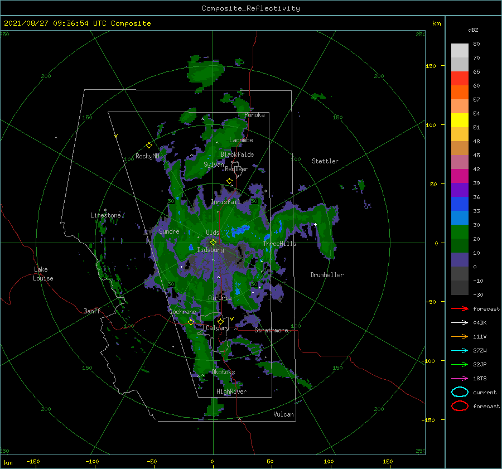Click the current legend label
502x469 pixels.
[484, 392]
